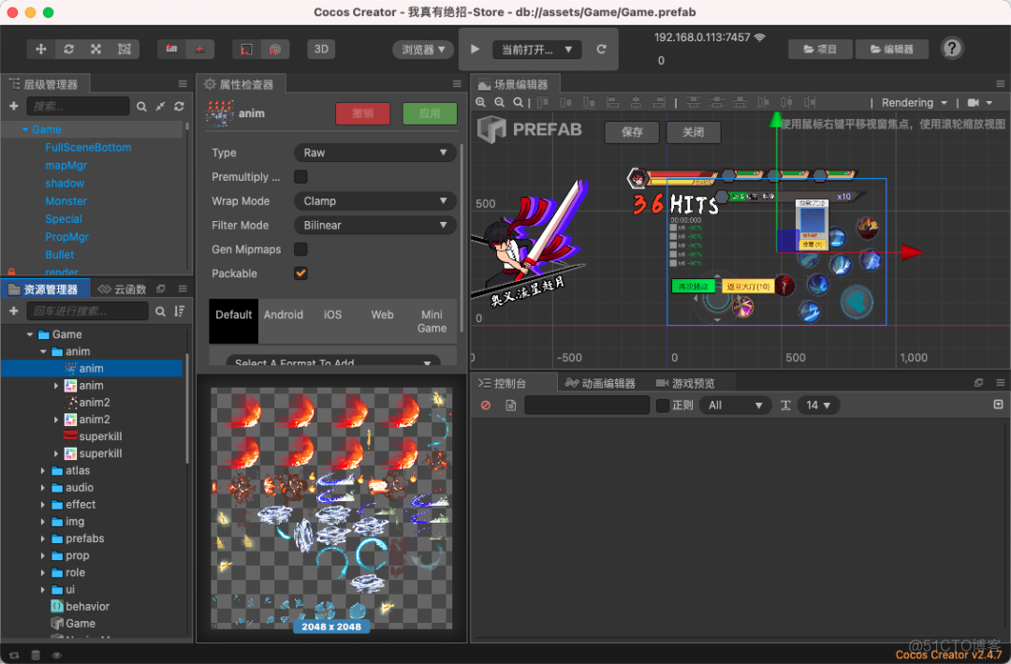The height and width of the screenshot is (664, 1011).
Task: Select the Rotate transform tool
Action: 68,49
